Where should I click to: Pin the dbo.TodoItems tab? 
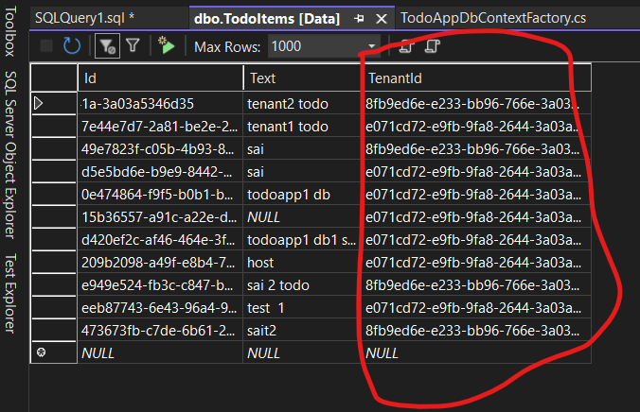[x=359, y=19]
